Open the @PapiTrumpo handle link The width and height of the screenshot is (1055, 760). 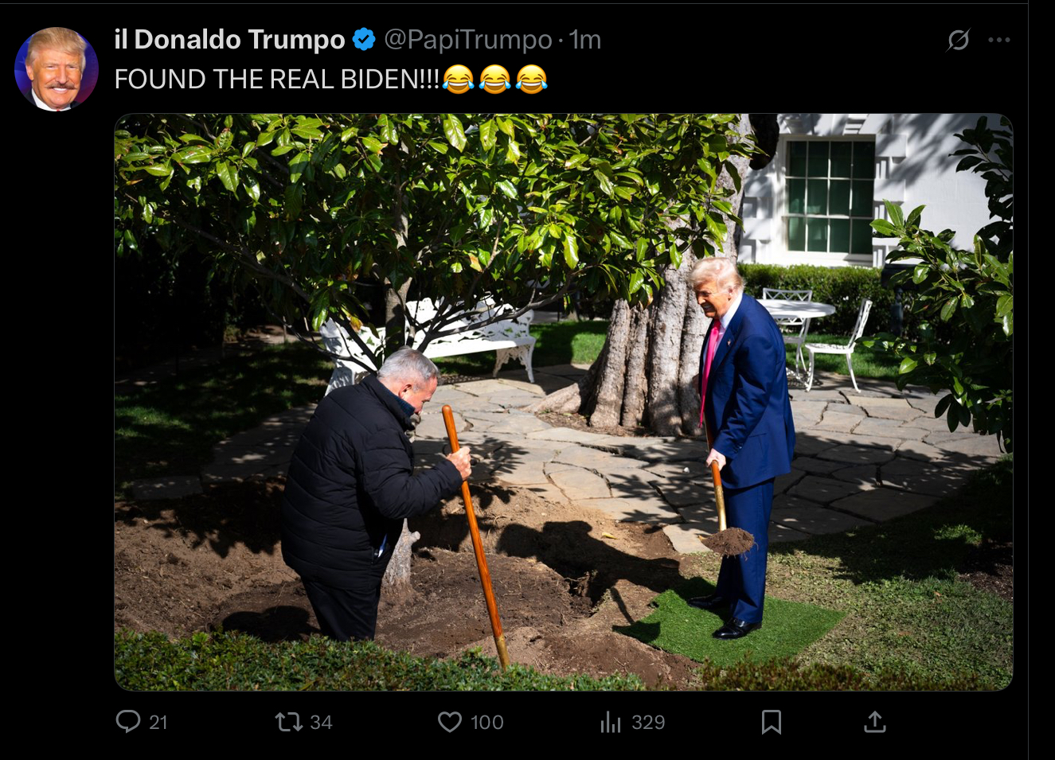tap(468, 39)
